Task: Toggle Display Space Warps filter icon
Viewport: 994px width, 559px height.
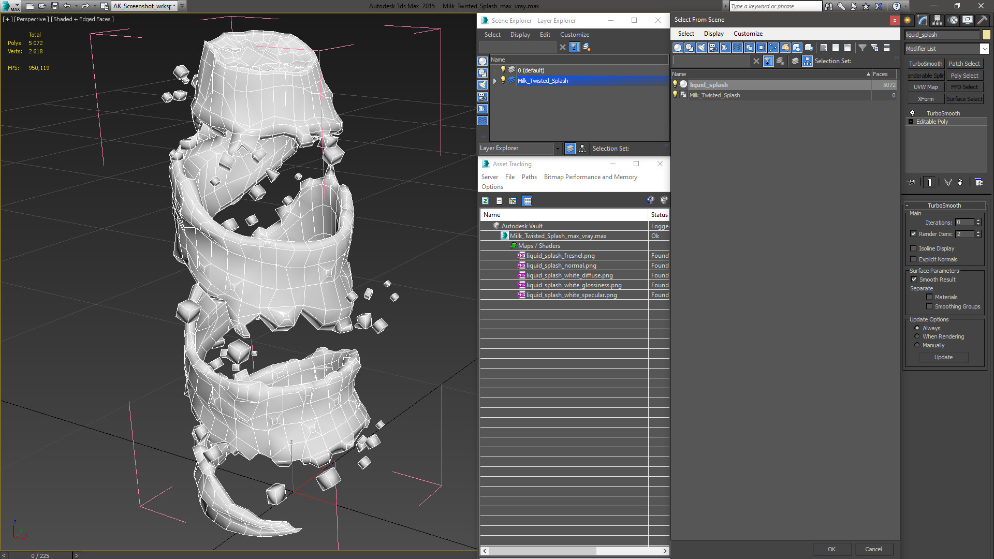Action: pyautogui.click(x=737, y=48)
